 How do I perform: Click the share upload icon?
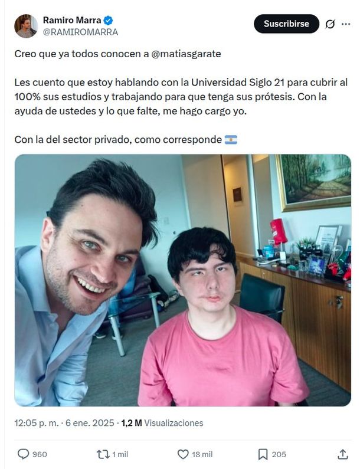coord(343,454)
